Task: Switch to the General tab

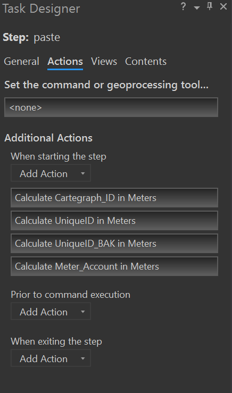Action: click(22, 61)
